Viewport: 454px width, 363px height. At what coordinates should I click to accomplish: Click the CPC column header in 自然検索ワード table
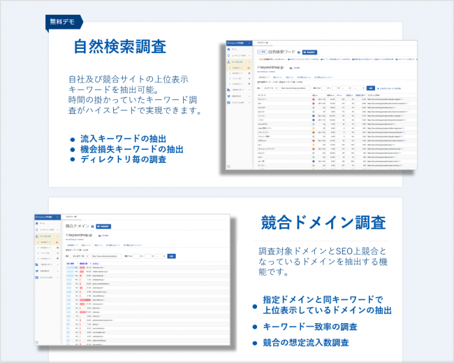(x=339, y=95)
